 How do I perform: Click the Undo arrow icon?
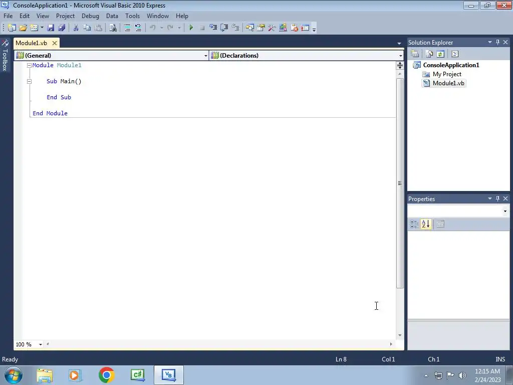click(153, 28)
